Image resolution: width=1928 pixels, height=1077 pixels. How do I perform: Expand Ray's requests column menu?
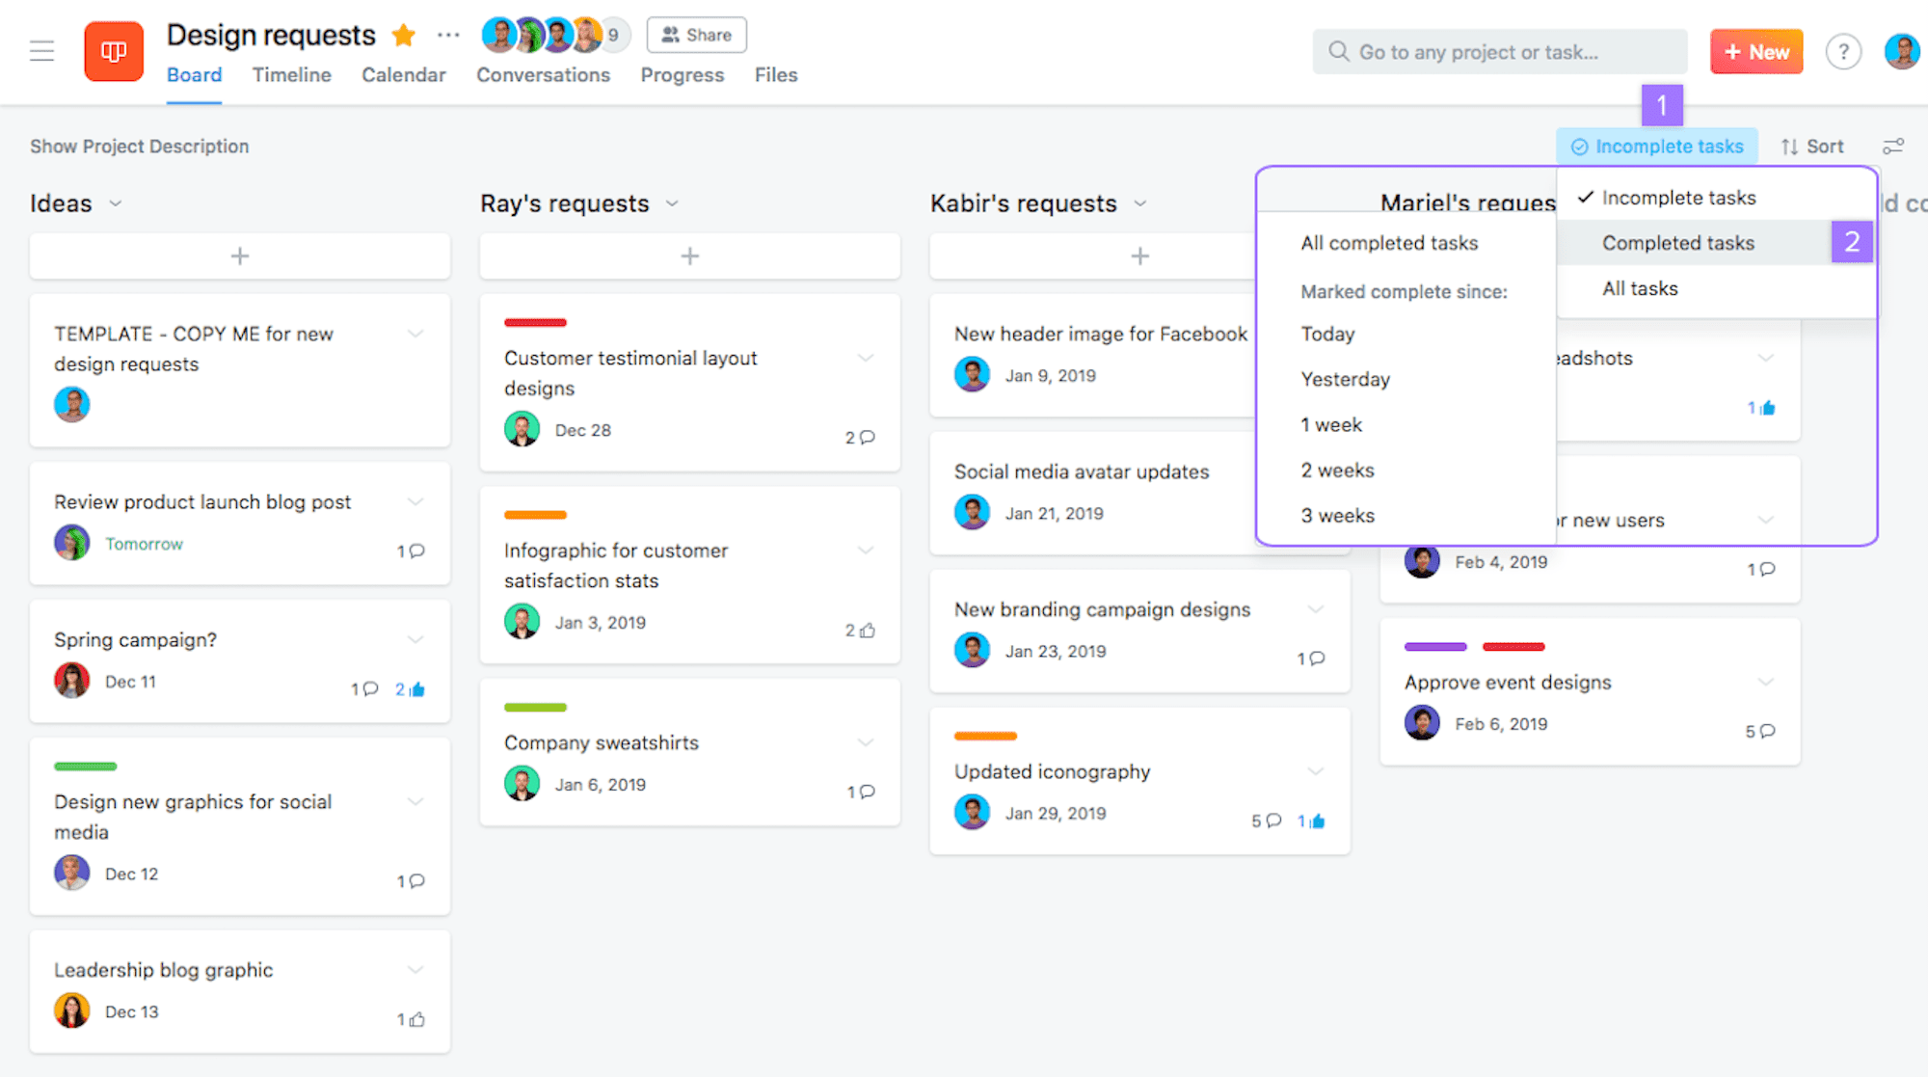tap(676, 202)
